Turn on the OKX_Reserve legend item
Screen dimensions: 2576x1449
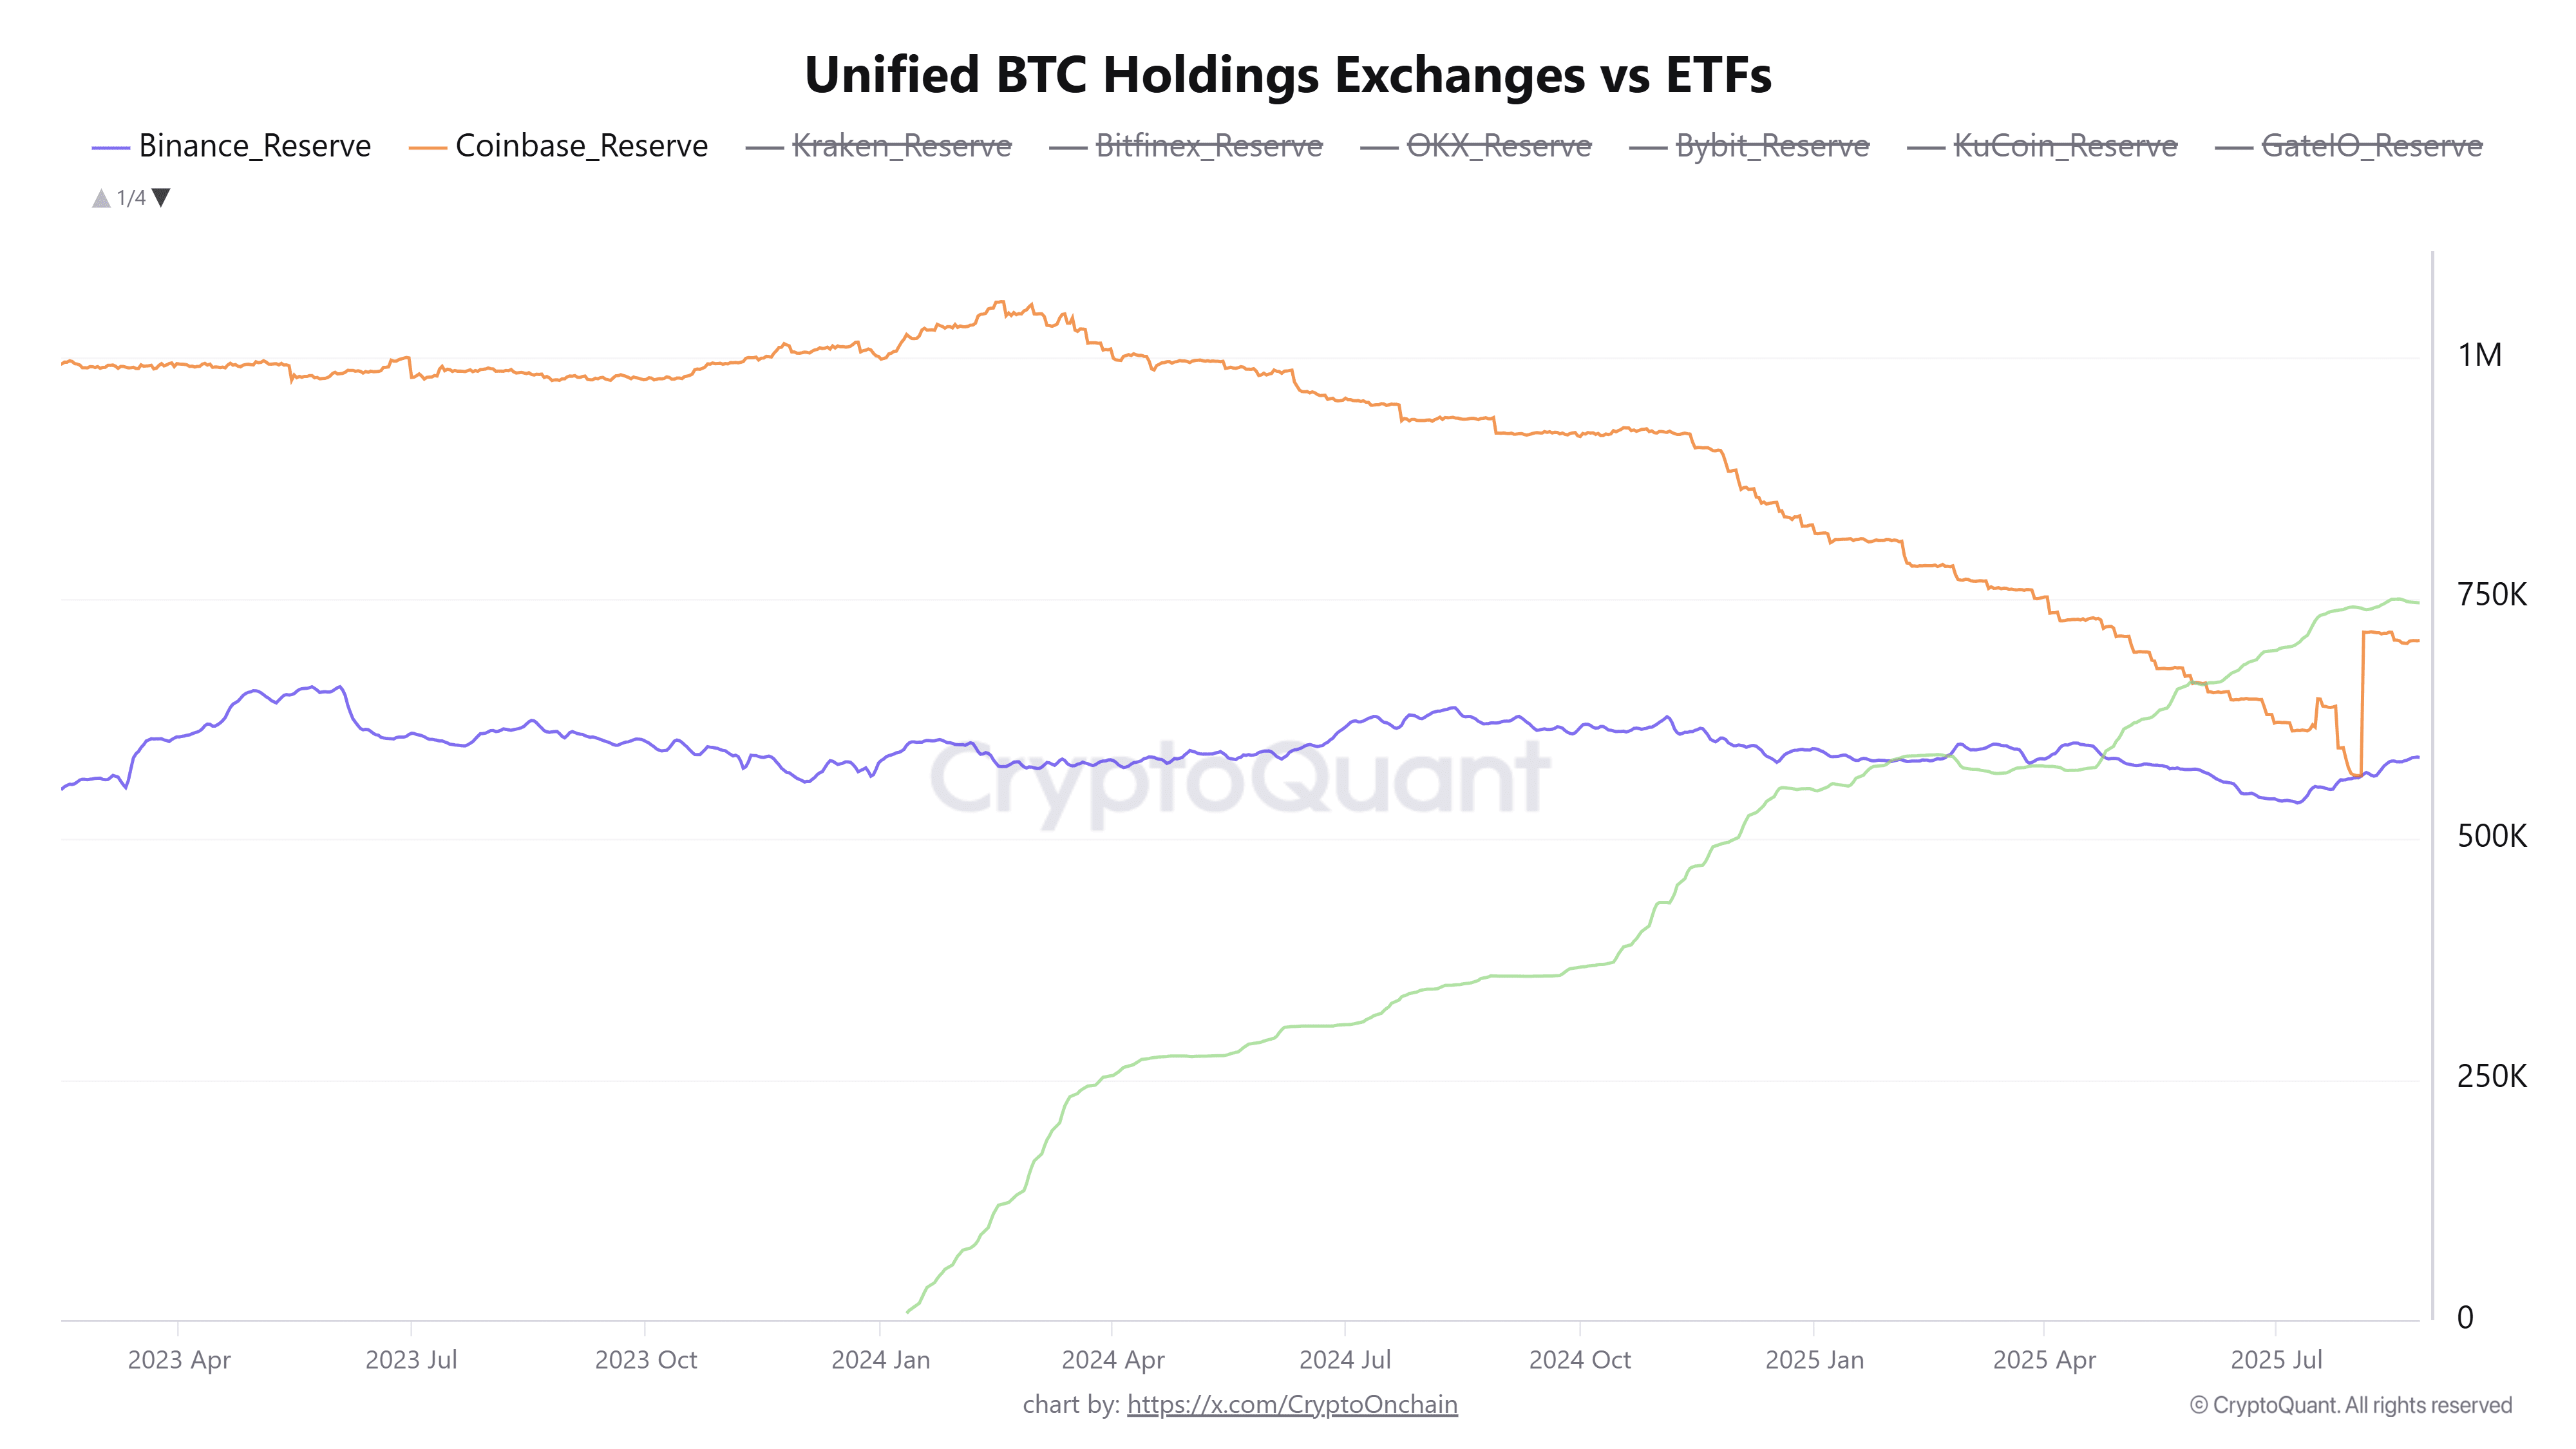click(x=1498, y=146)
